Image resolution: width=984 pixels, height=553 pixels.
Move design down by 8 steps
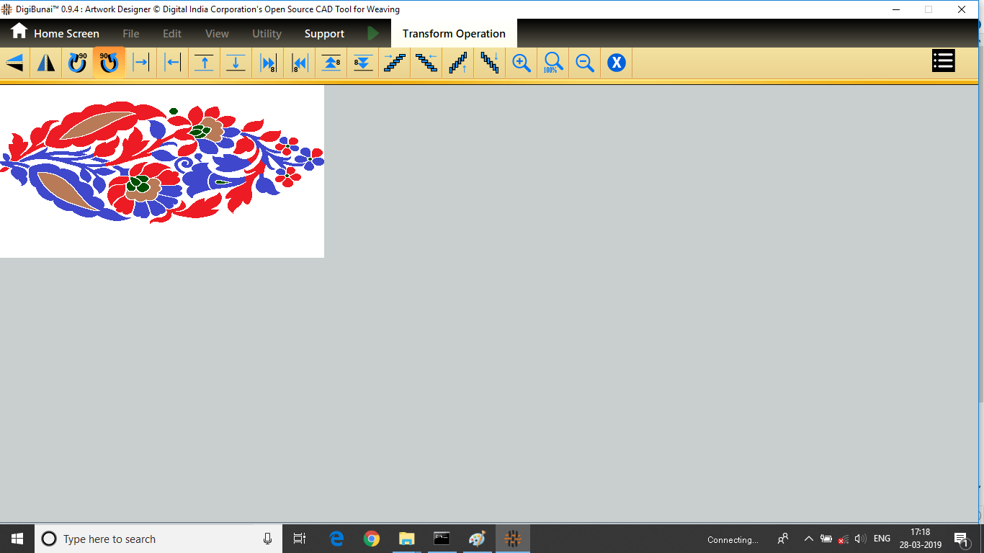tap(363, 63)
